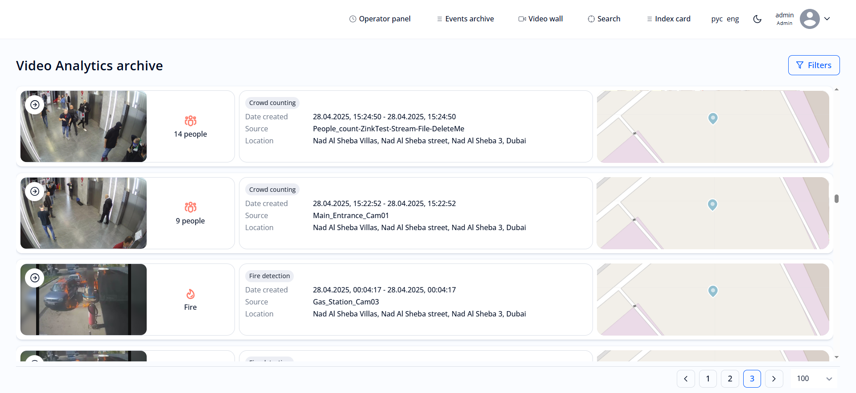This screenshot has width=856, height=393.
Task: Click the target icon beside Search
Action: [x=591, y=19]
